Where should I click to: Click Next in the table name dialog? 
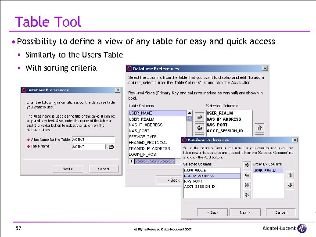pos(68,169)
